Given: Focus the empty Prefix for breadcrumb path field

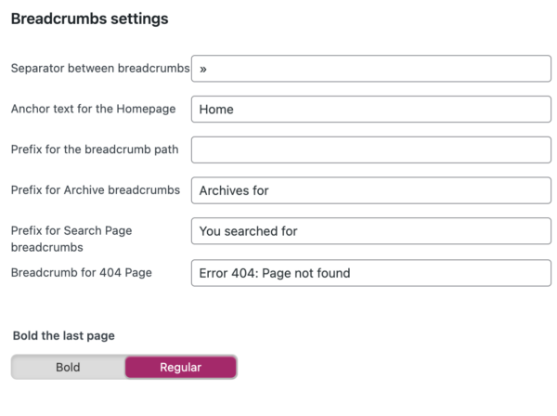Looking at the screenshot, I should click(371, 149).
